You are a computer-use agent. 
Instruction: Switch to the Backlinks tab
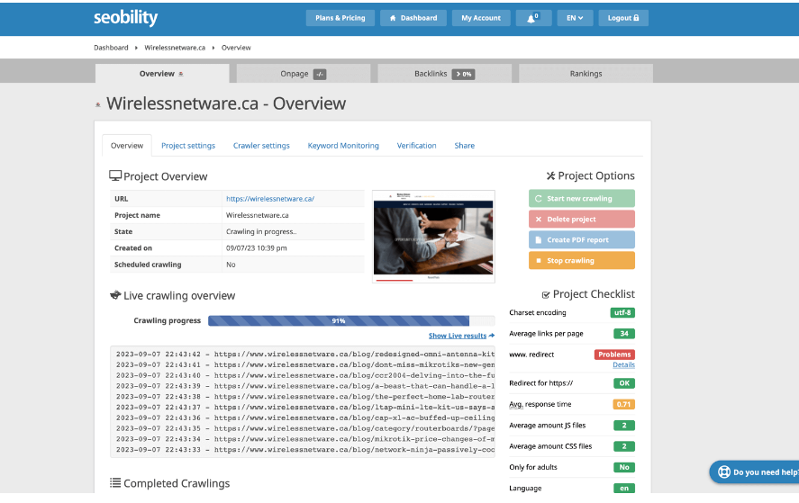[x=444, y=73]
